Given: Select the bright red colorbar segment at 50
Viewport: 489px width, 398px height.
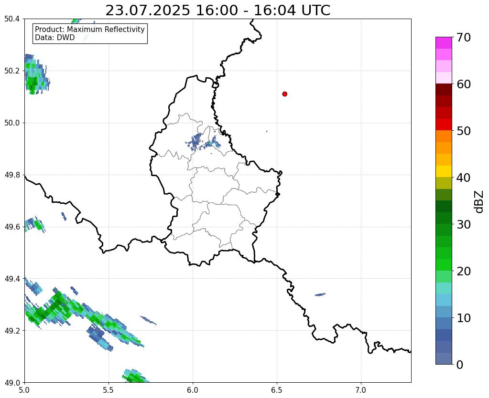Looking at the screenshot, I should pos(444,125).
